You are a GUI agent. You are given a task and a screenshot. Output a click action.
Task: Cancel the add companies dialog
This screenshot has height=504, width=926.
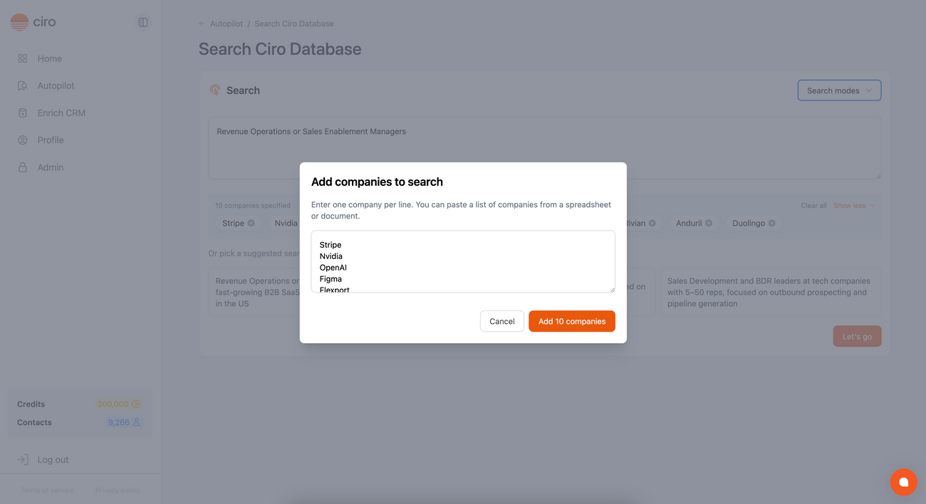(x=501, y=321)
